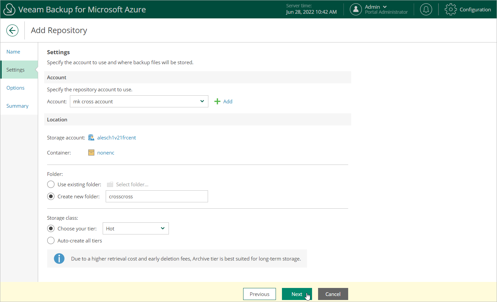Go to the Summary step
Screen dimensions: 497x302
(x=19, y=106)
